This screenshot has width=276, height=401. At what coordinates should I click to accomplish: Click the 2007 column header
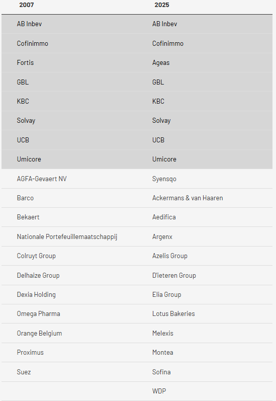(26, 5)
